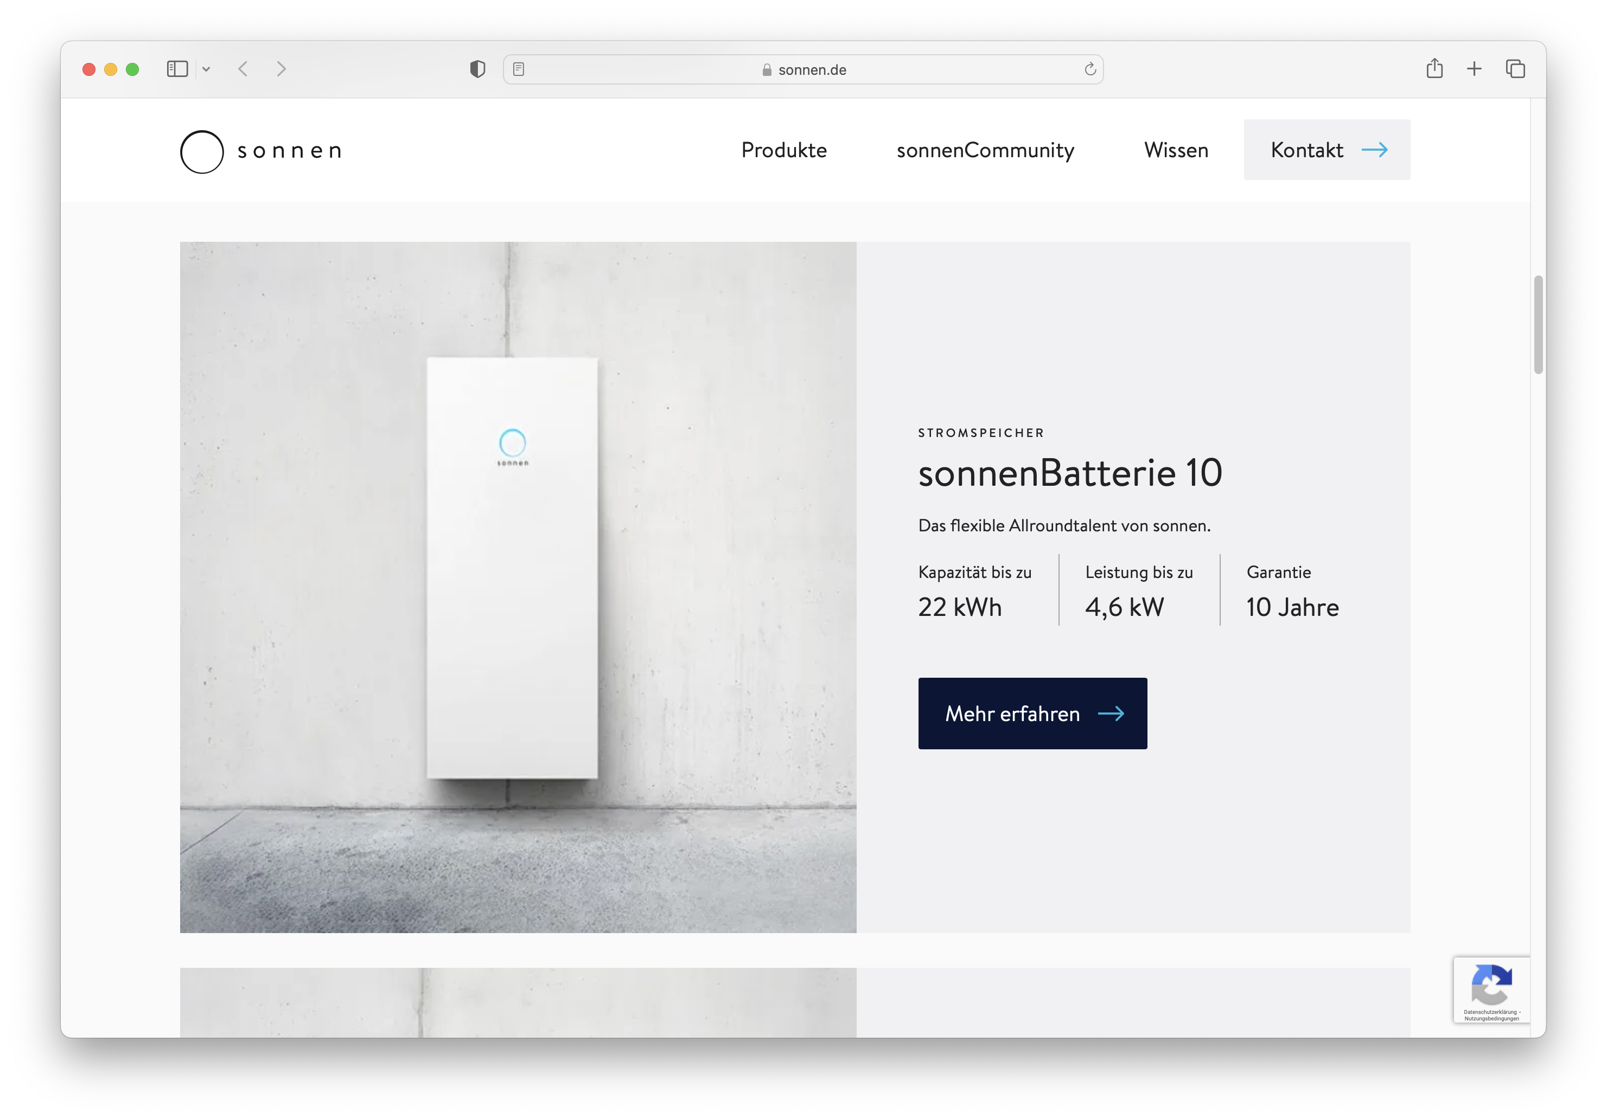Open the sidebar options dropdown chevron
The image size is (1607, 1118).
click(206, 68)
